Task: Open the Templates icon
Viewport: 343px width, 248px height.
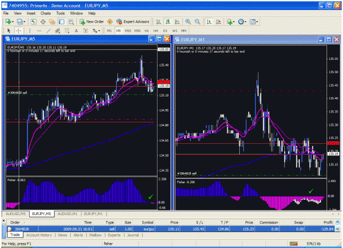Action: click(x=252, y=21)
